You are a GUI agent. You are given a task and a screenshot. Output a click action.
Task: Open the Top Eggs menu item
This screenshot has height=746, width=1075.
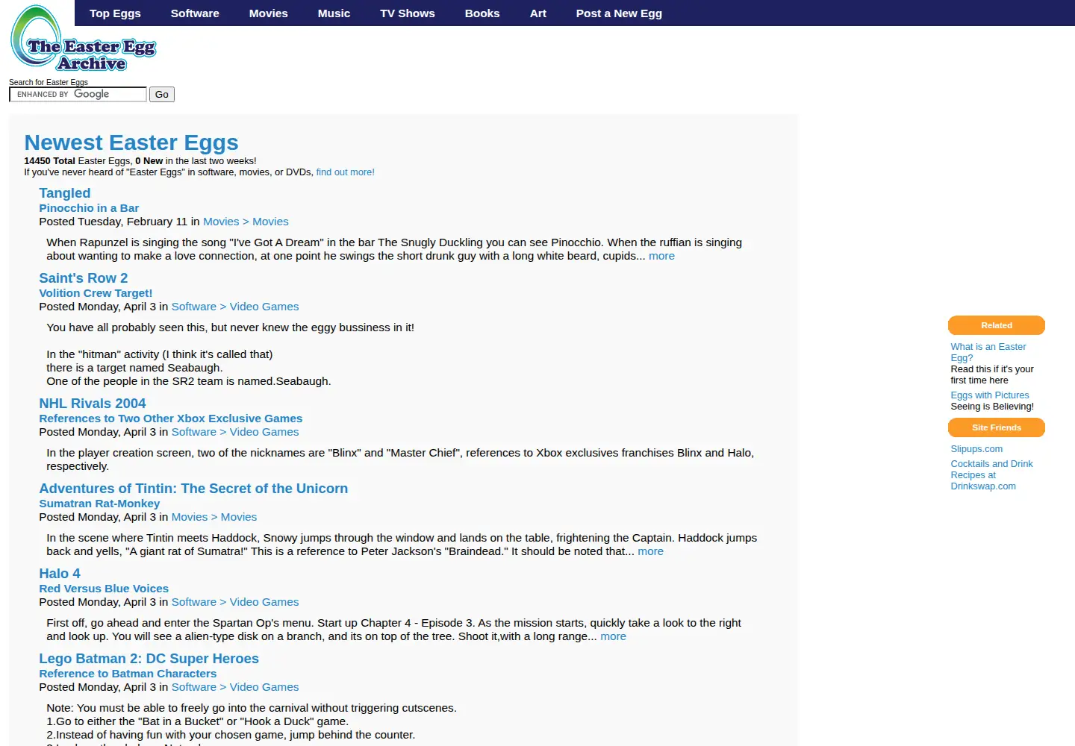click(x=115, y=13)
